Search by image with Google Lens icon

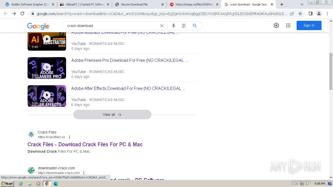pos(184,26)
